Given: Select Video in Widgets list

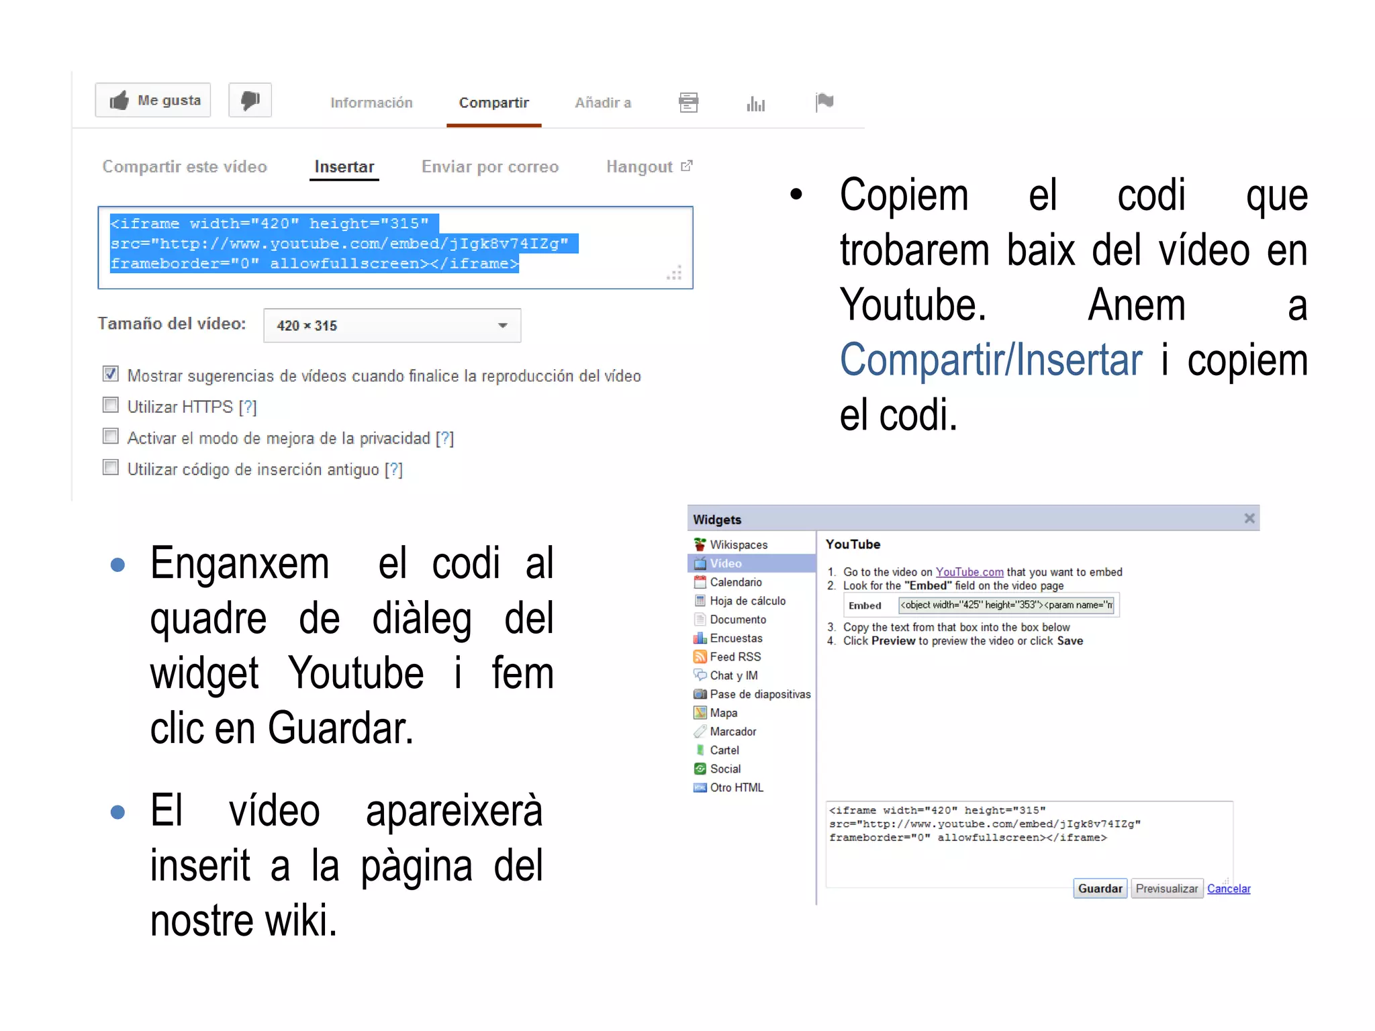Looking at the screenshot, I should tap(751, 563).
